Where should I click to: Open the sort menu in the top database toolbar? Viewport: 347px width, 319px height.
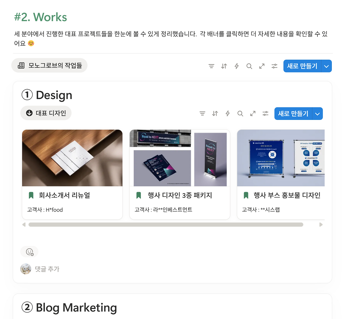coord(224,66)
